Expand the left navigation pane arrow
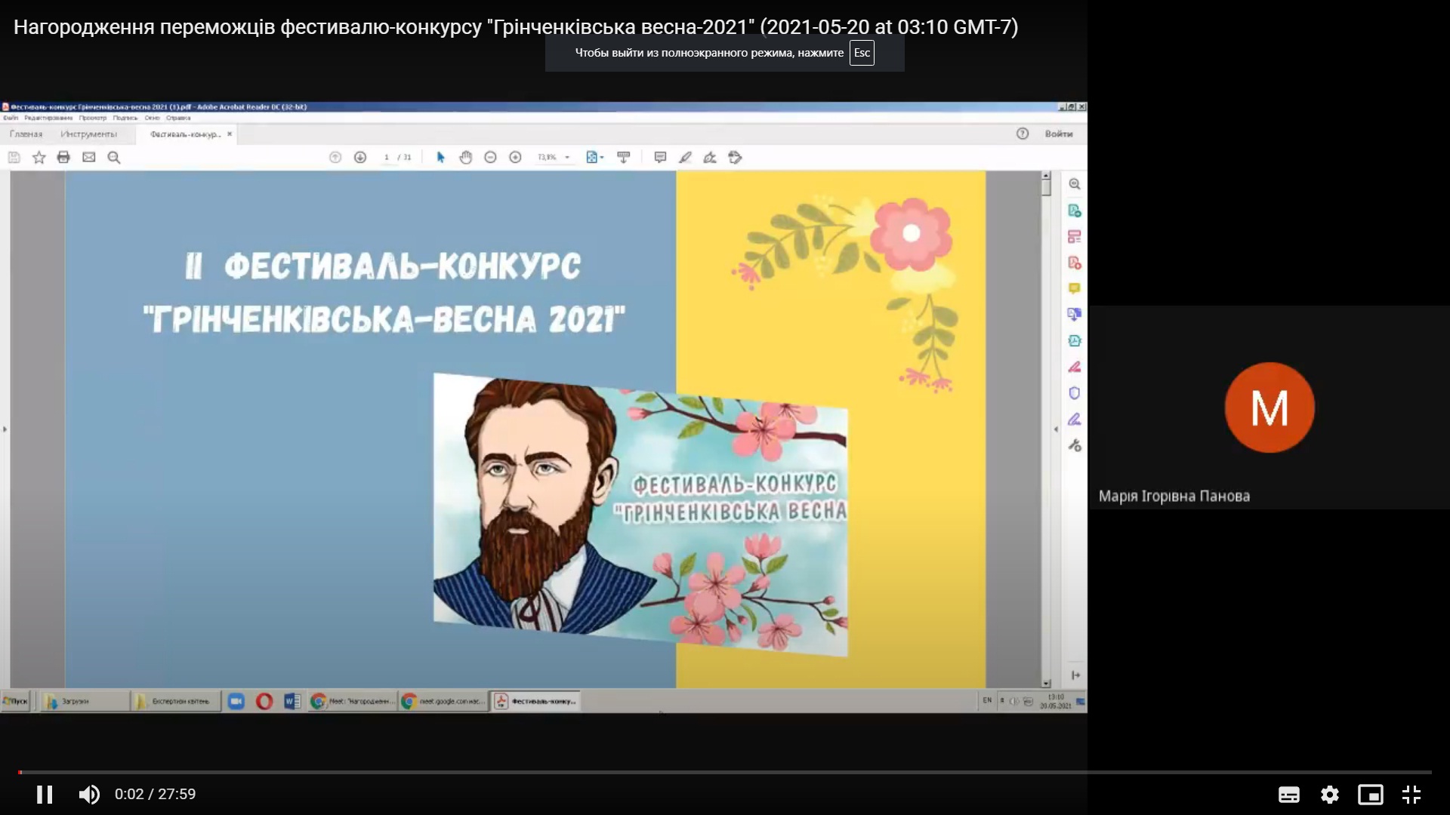The height and width of the screenshot is (815, 1450). (x=5, y=429)
